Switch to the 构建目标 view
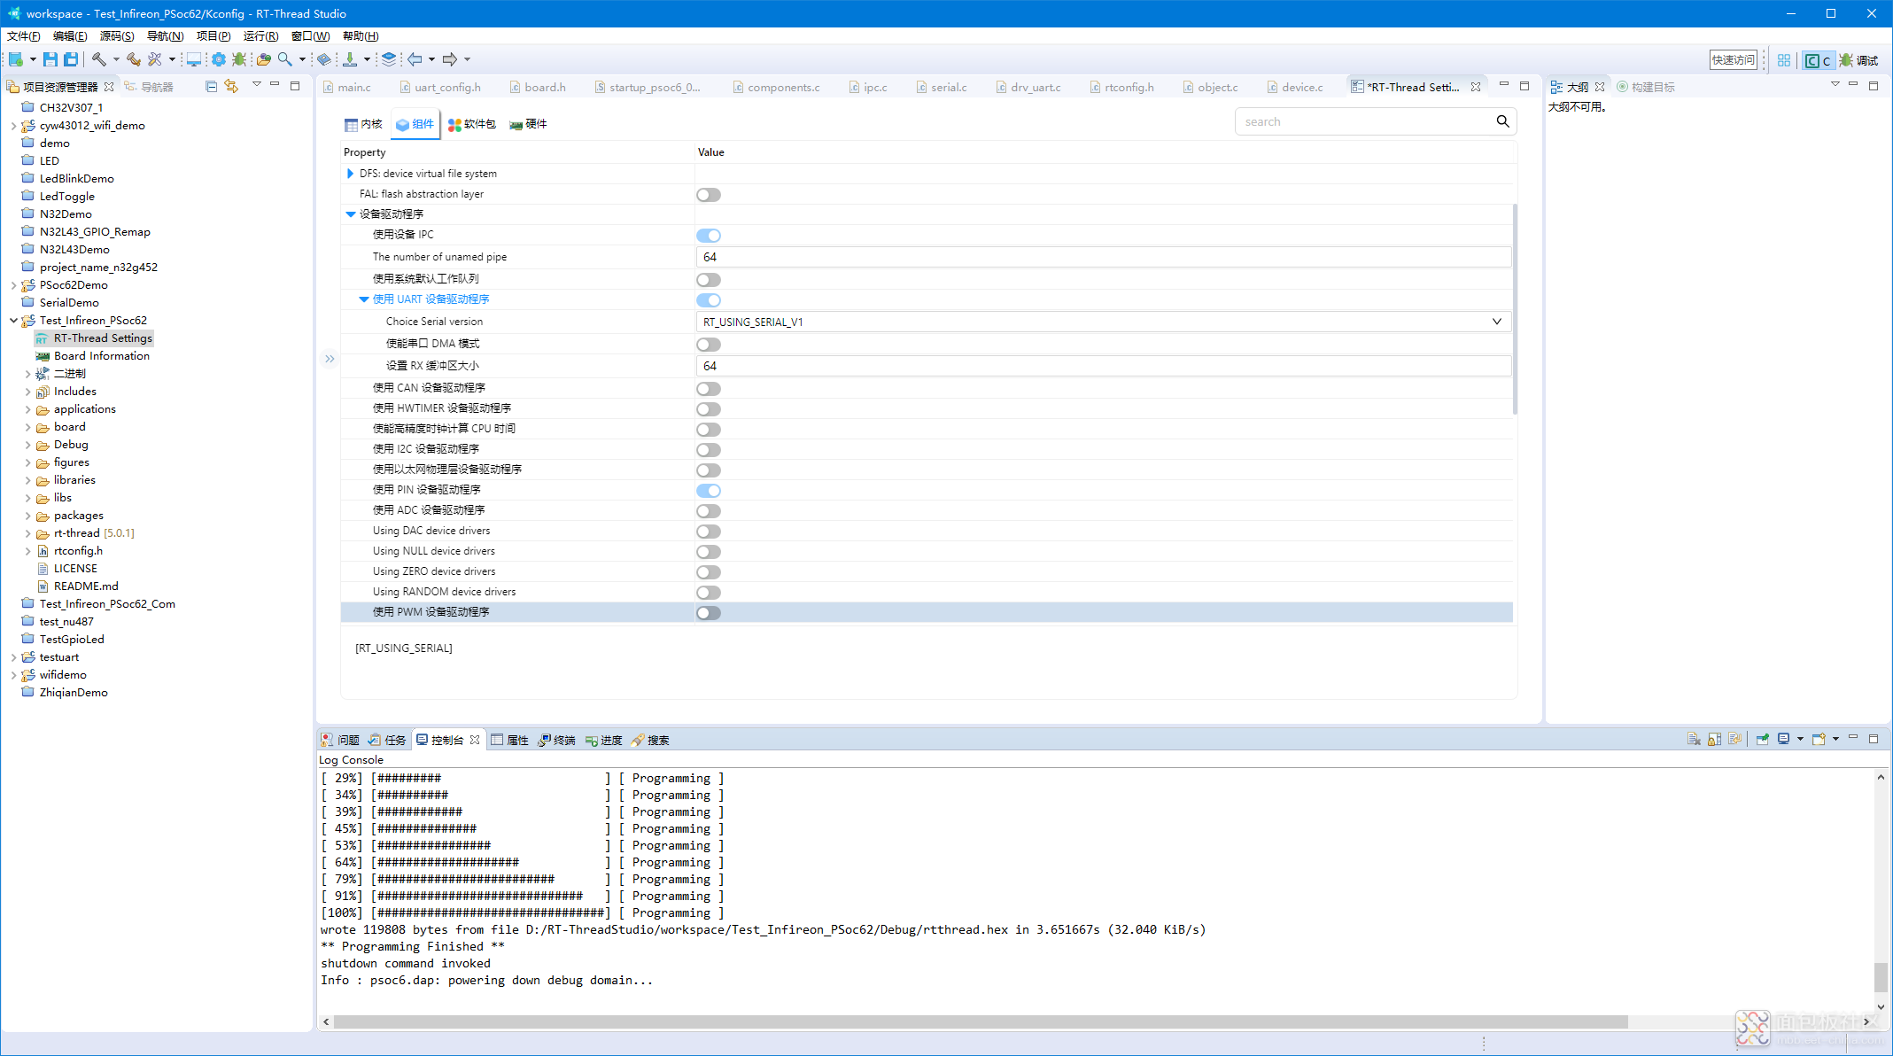The height and width of the screenshot is (1056, 1893). [x=1646, y=87]
